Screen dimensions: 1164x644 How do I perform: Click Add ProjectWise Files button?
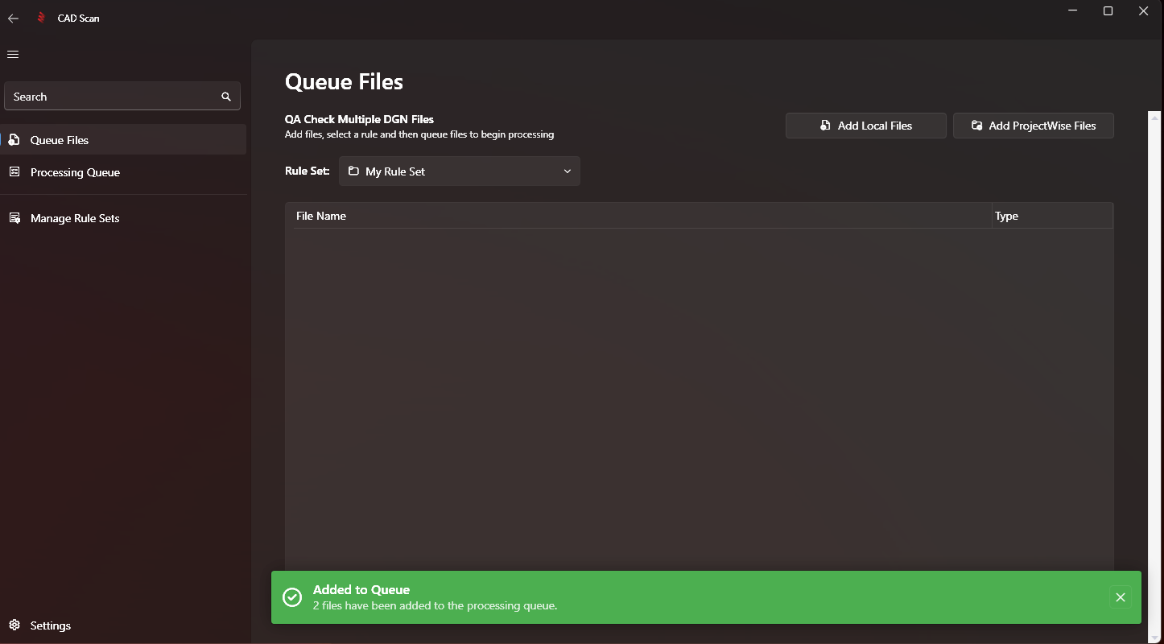[1033, 126]
